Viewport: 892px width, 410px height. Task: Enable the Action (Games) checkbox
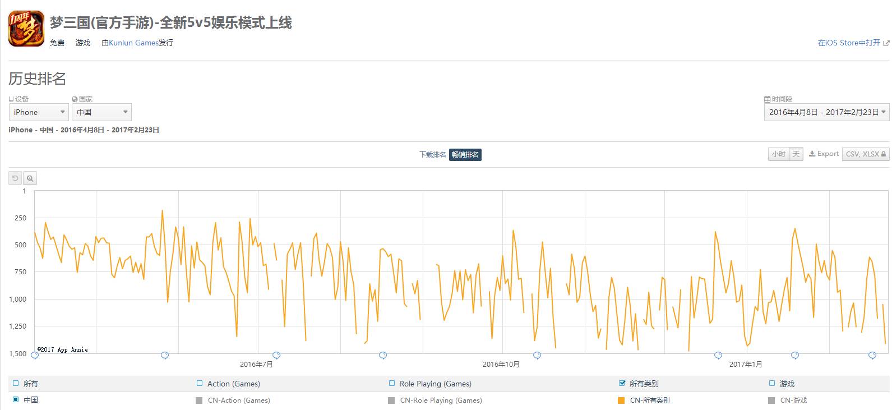coord(200,384)
